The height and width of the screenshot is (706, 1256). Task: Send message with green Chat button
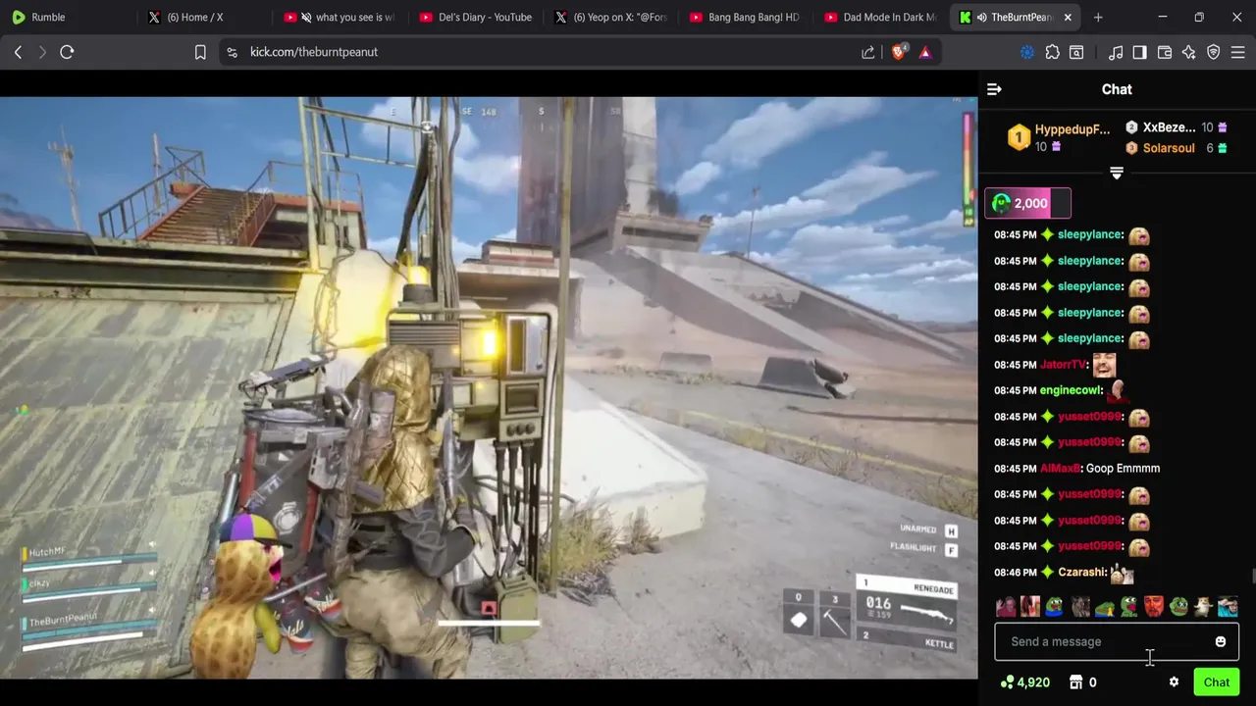tap(1217, 682)
